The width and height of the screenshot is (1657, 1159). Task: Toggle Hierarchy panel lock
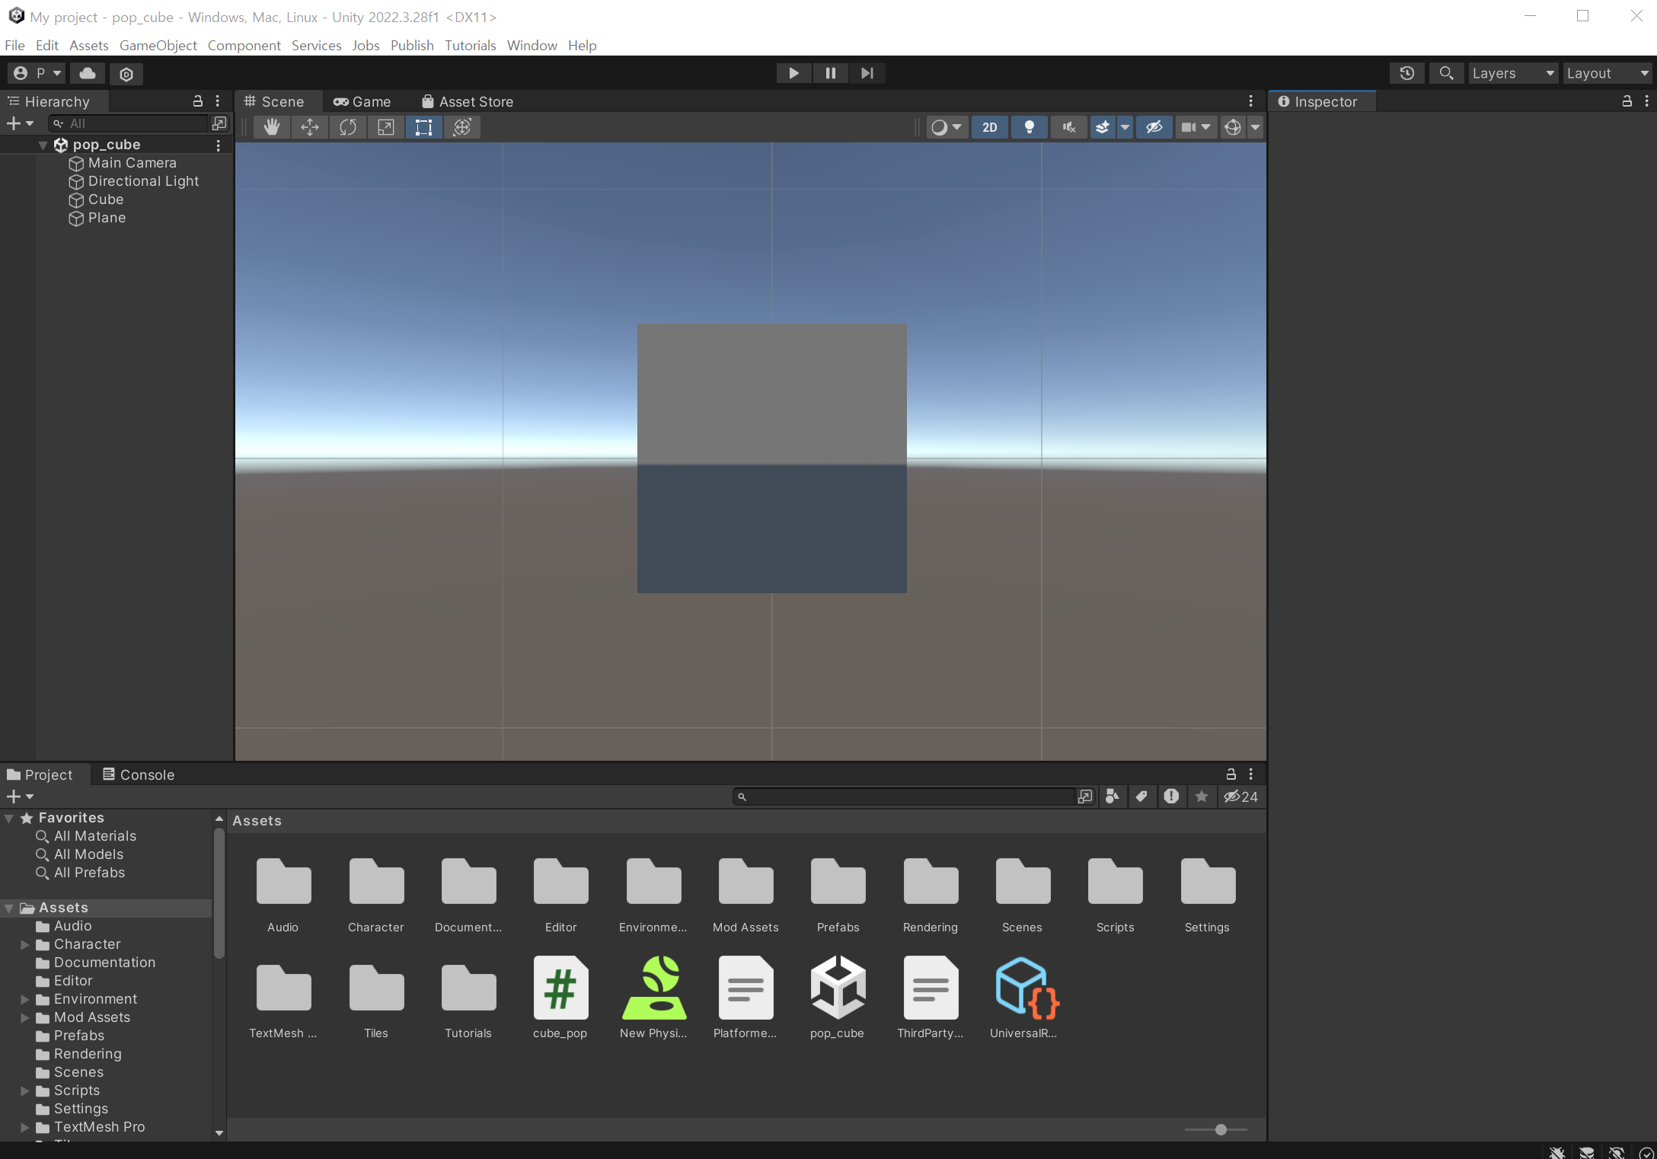(198, 101)
